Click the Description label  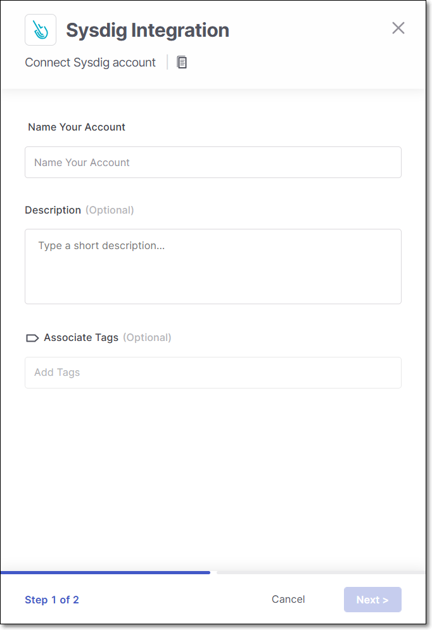click(x=53, y=210)
